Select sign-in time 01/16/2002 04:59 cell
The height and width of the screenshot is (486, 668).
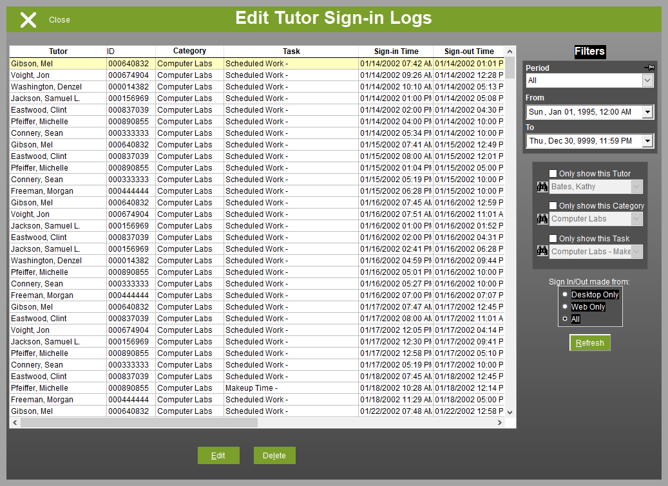click(396, 261)
